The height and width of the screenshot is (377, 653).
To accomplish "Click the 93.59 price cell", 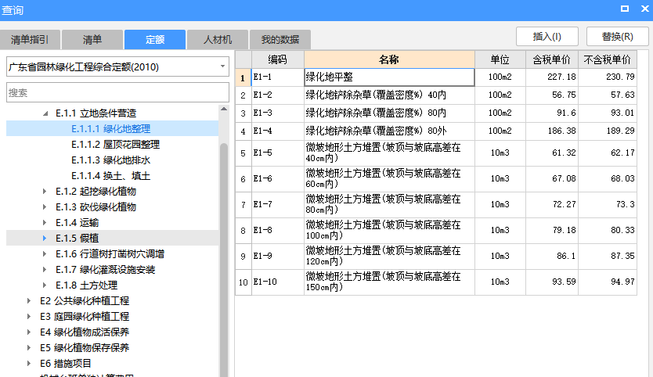I will pyautogui.click(x=552, y=282).
